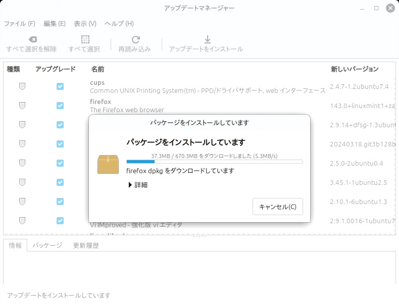Switch to the '更新履歴' tab

pos(86,245)
